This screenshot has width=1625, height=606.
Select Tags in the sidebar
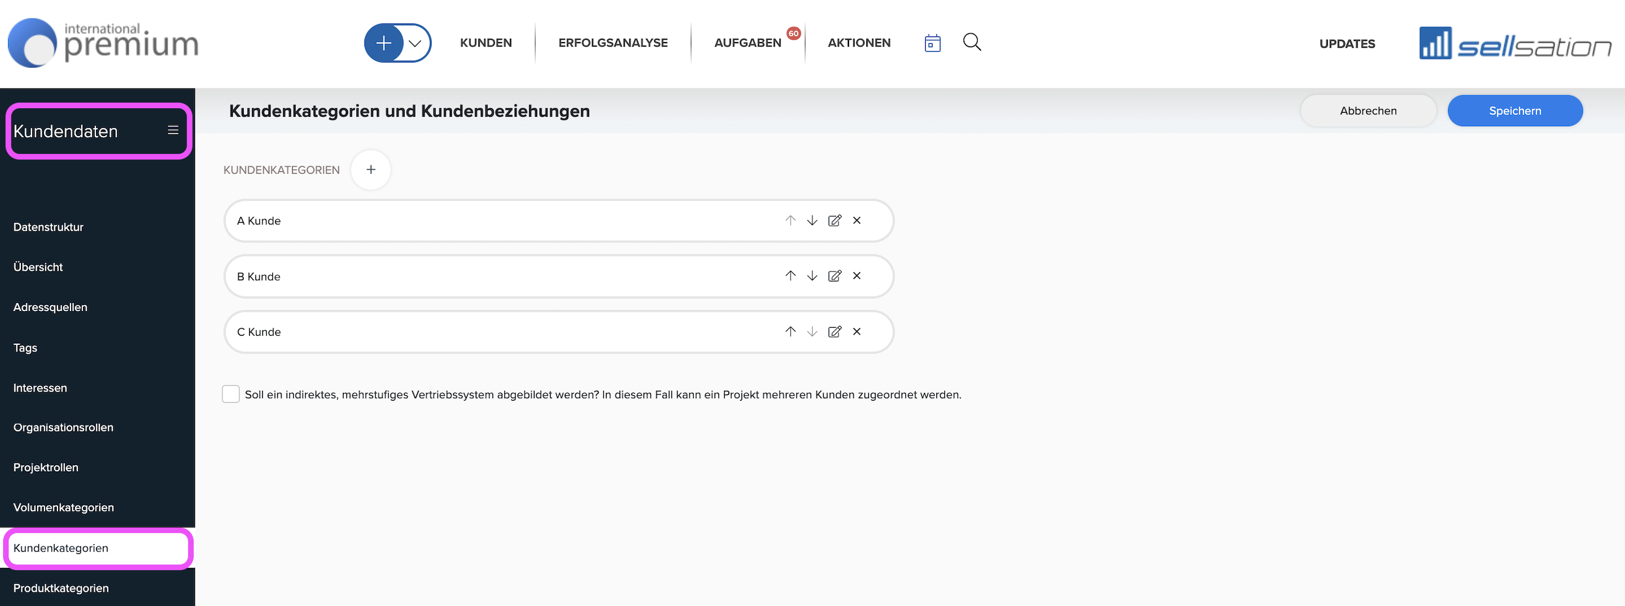25,348
